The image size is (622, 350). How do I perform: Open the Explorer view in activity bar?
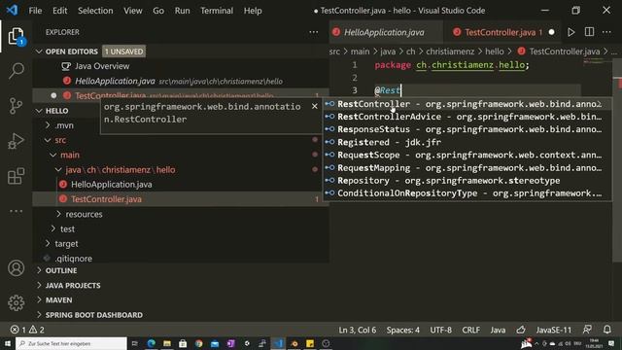click(17, 37)
